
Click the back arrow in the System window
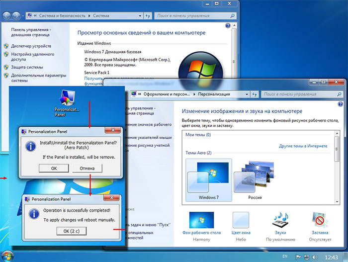click(6, 16)
